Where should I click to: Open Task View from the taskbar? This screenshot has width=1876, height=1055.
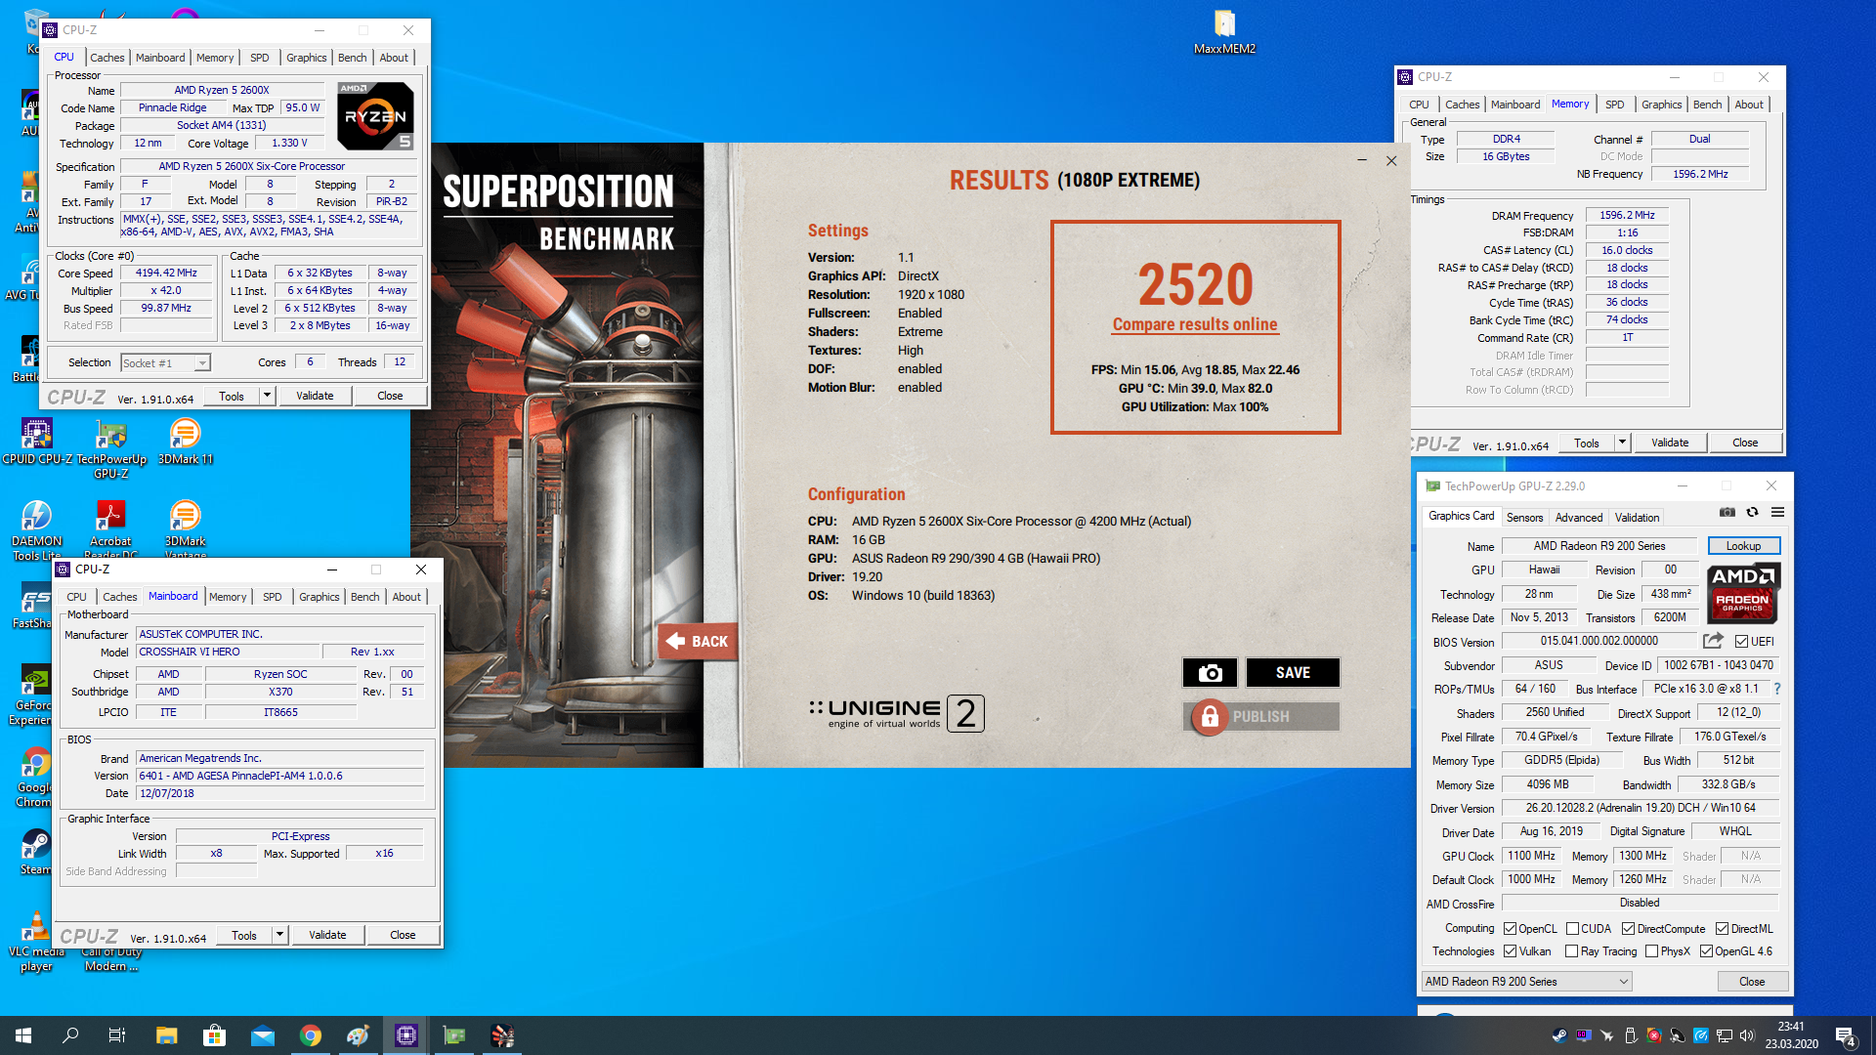[x=117, y=1035]
